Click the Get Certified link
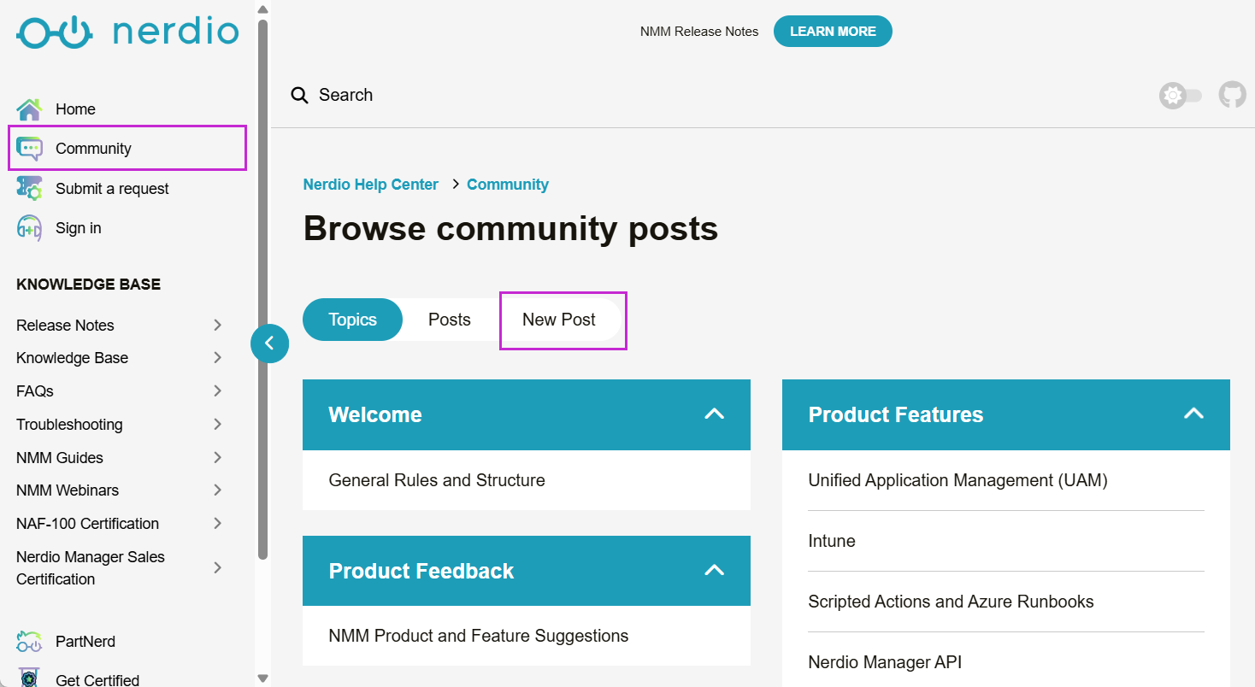Screen dimensions: 1255x687 click(x=97, y=680)
